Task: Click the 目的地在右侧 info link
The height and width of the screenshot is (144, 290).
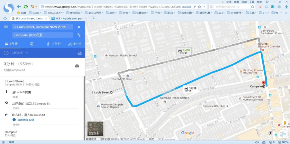Action: [25, 120]
